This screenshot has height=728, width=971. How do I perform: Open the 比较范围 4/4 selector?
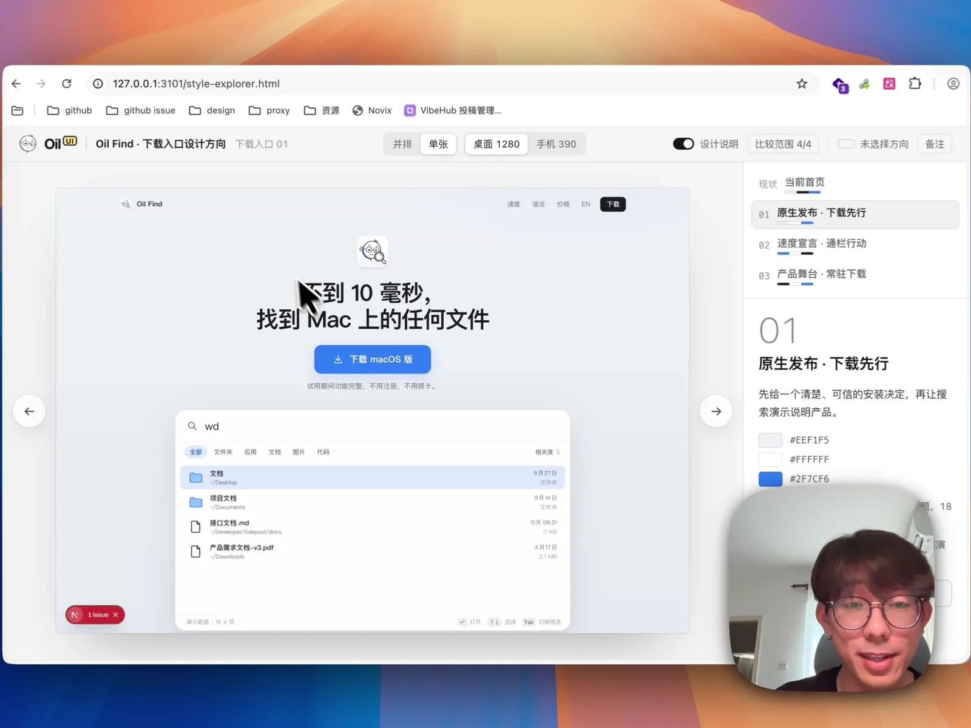point(783,144)
